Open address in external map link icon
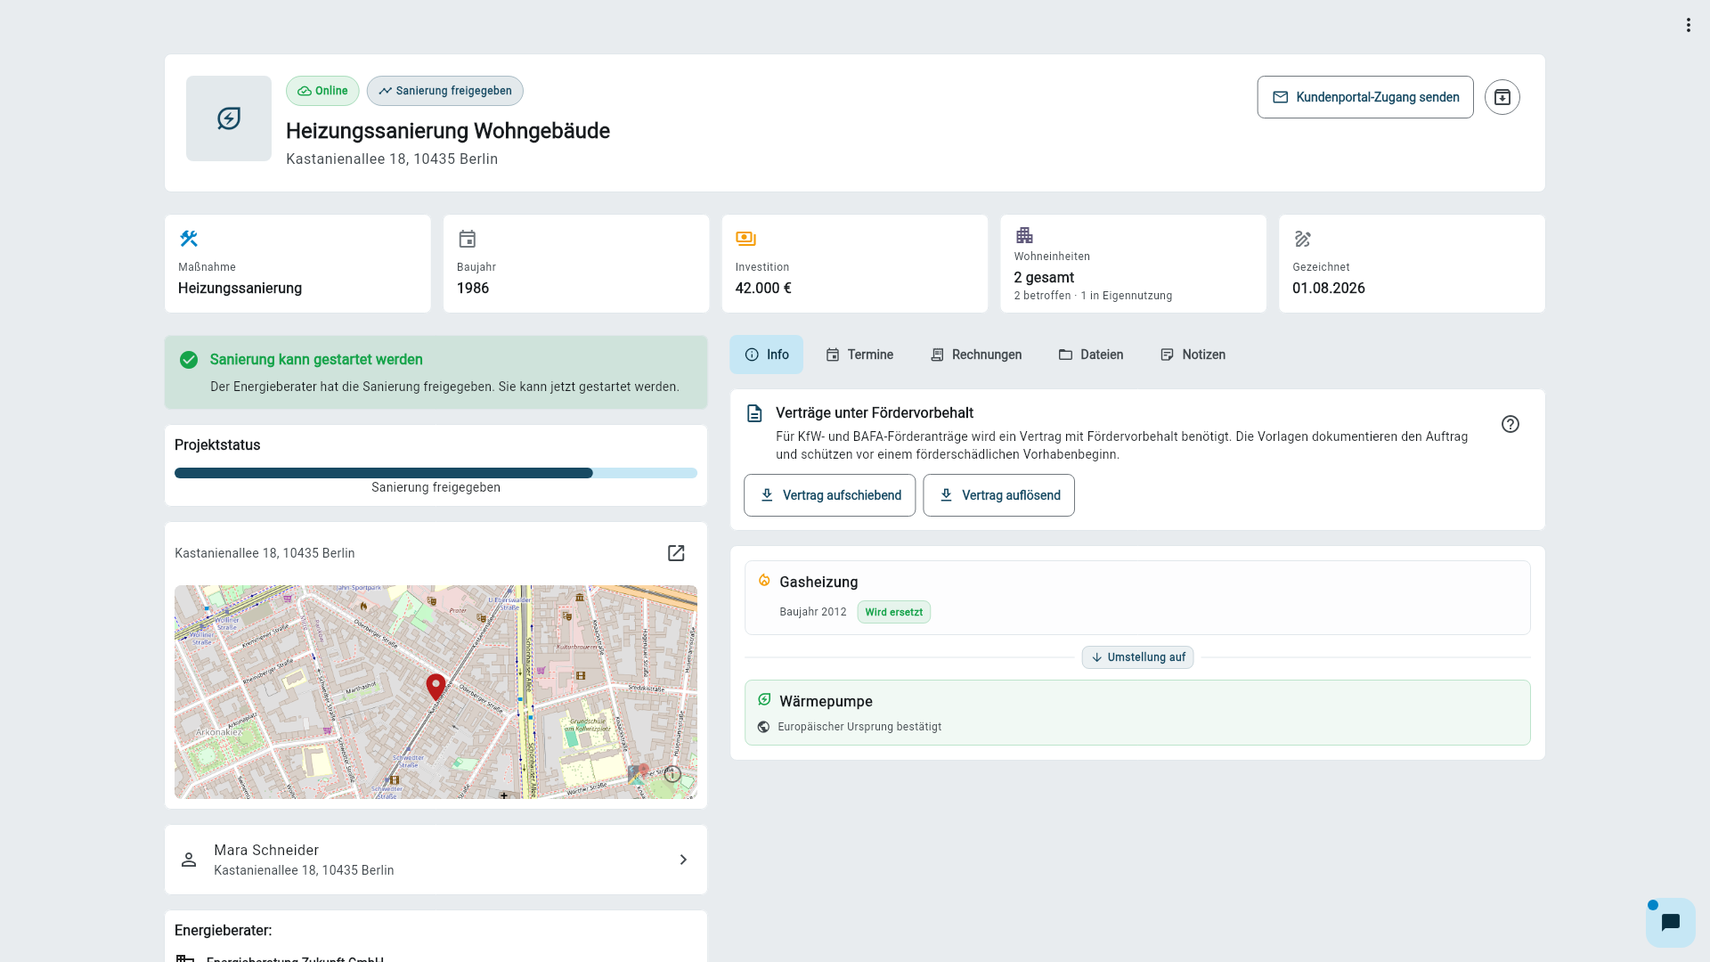The height and width of the screenshot is (962, 1710). pos(676,553)
